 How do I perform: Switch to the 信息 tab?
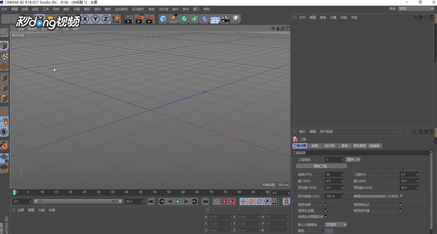[315, 146]
